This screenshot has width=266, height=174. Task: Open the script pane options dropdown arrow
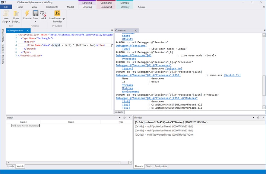pyautogui.click(x=112, y=31)
